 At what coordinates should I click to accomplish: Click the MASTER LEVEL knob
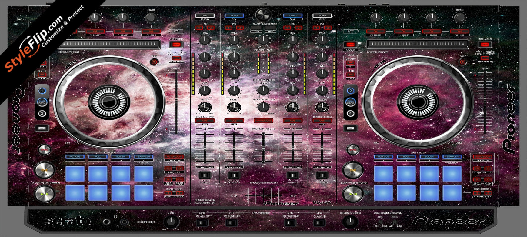pyautogui.click(x=263, y=40)
